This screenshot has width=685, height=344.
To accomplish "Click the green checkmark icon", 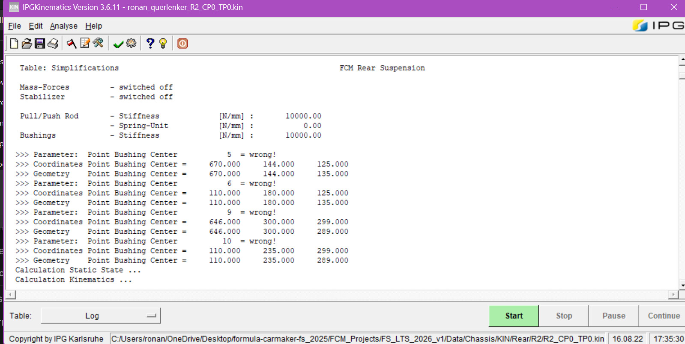I will [118, 44].
